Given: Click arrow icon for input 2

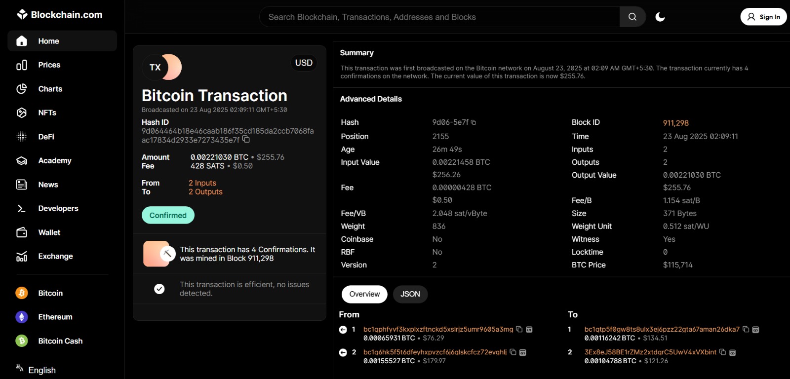Looking at the screenshot, I should [343, 352].
